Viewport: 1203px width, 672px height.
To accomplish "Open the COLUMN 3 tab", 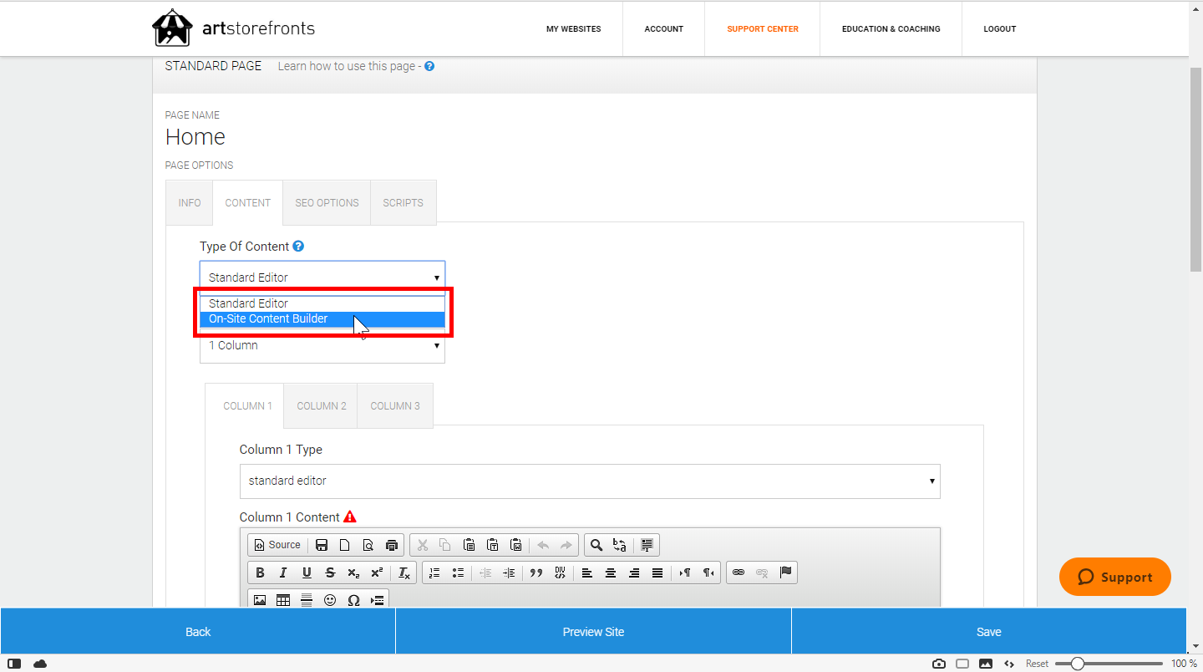I will (x=395, y=406).
